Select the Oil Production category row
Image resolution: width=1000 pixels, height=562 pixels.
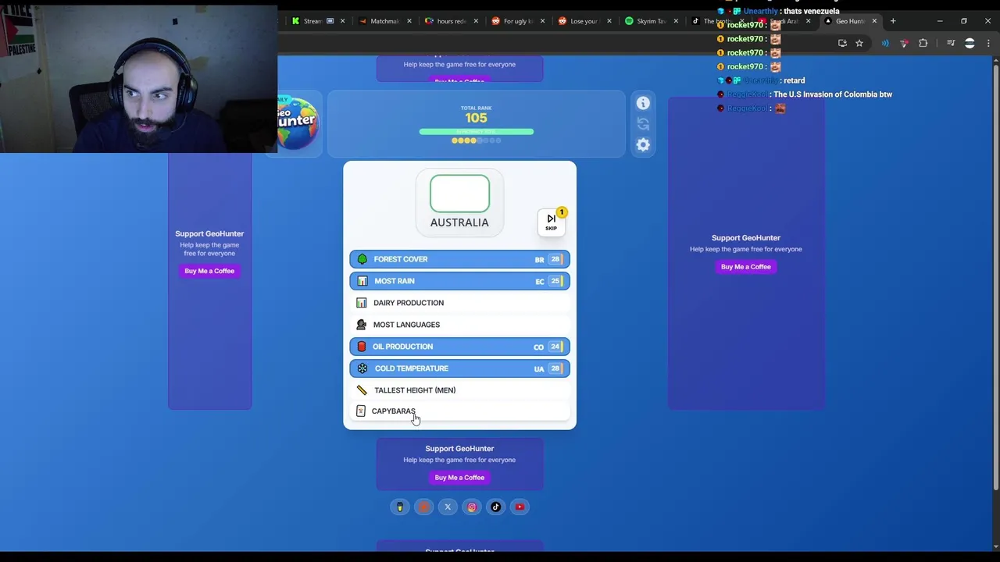tap(459, 347)
